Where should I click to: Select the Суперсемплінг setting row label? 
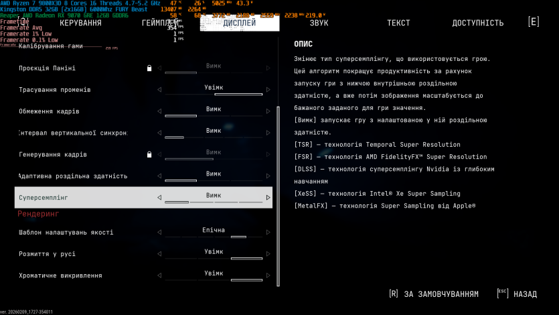coord(43,198)
